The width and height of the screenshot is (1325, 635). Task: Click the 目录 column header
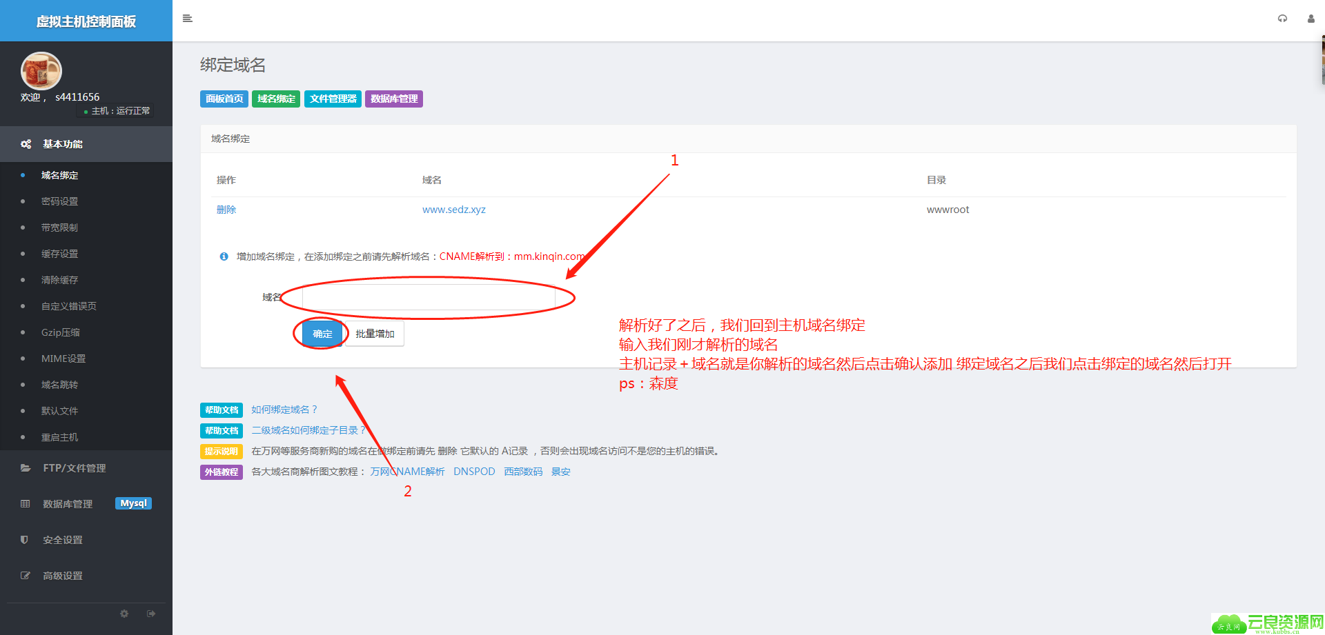coord(936,180)
